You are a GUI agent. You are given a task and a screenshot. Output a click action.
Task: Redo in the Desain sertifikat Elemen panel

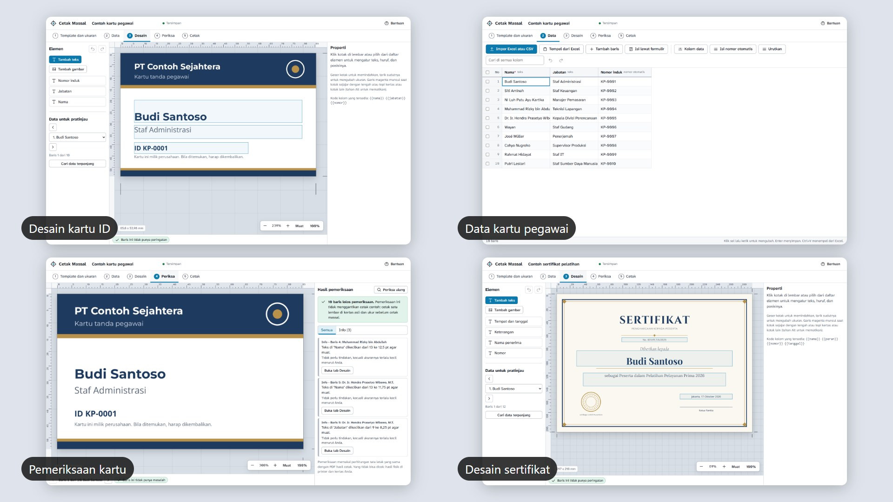click(539, 290)
